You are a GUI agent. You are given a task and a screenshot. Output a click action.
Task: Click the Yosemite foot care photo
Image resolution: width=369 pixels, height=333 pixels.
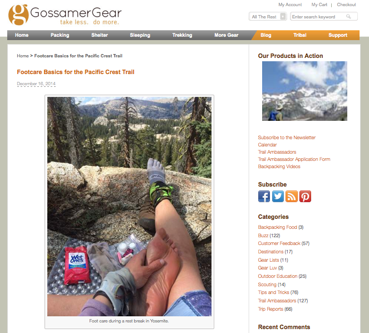pos(129,207)
